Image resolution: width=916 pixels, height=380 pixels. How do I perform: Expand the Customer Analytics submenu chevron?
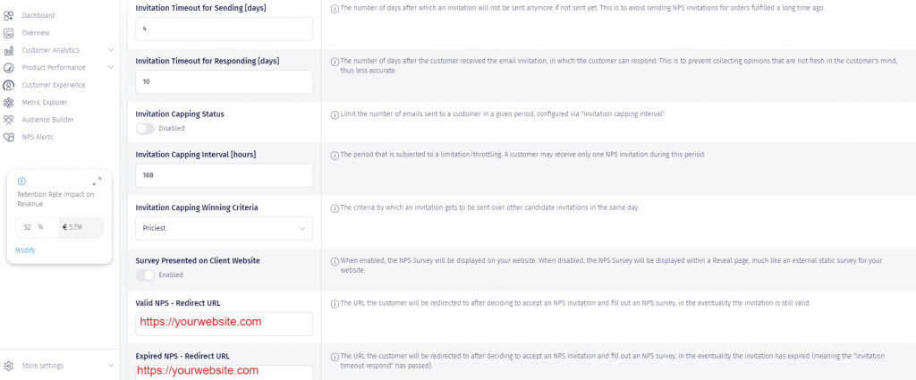(x=110, y=50)
